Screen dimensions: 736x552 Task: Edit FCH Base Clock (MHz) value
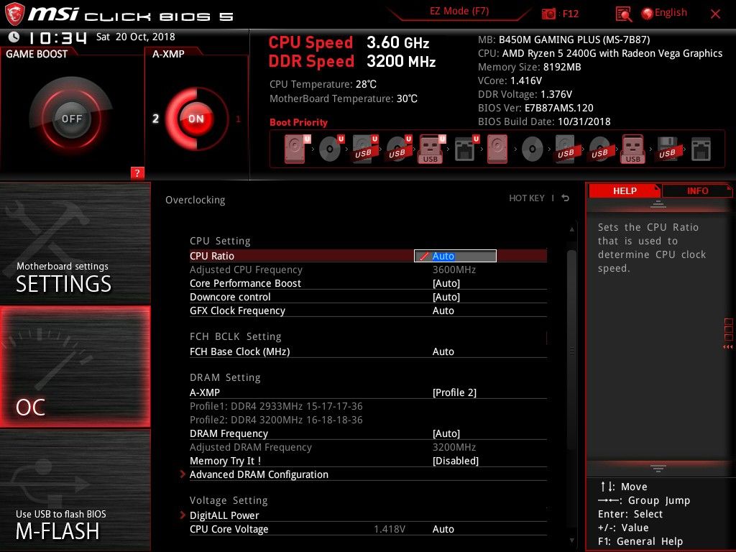[443, 351]
